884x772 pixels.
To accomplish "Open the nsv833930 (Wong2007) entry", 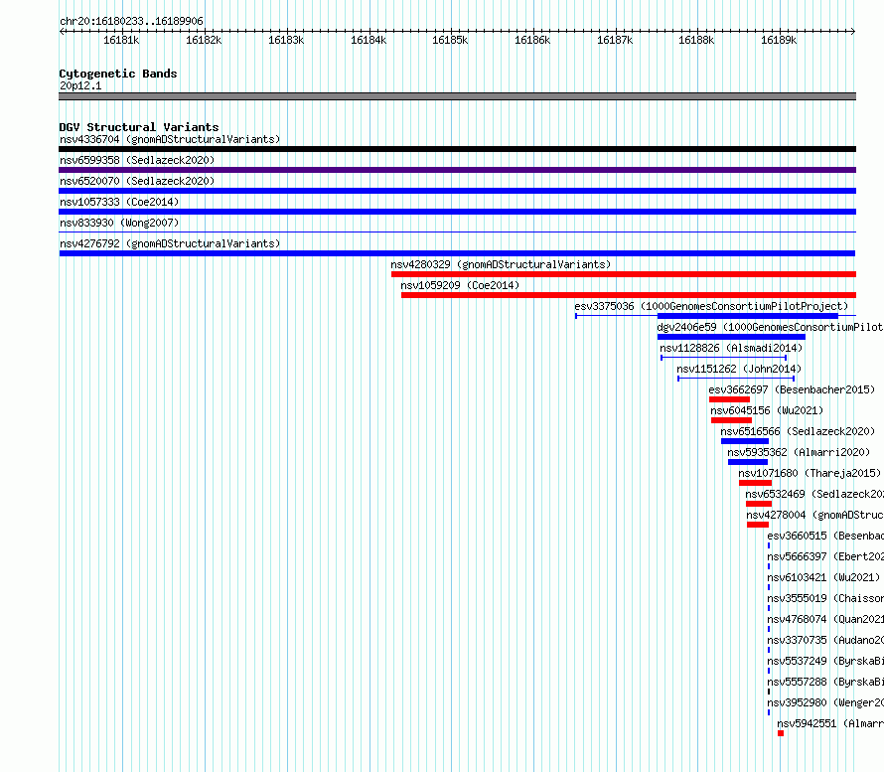I will tap(119, 223).
